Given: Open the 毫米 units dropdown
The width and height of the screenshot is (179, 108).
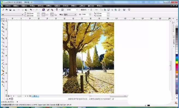Looking at the screenshot, I should (70, 15).
